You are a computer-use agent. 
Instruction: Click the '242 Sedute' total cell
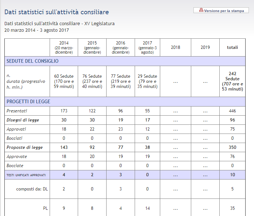pos(232,81)
